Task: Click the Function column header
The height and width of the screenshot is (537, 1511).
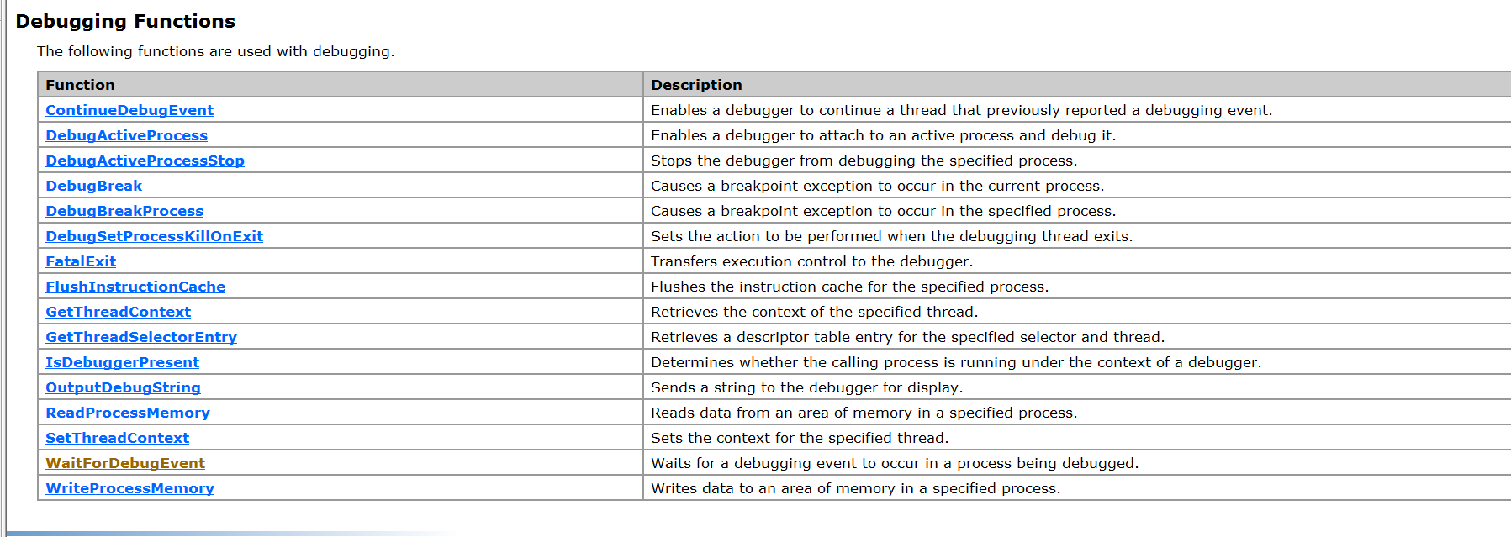Action: 80,85
